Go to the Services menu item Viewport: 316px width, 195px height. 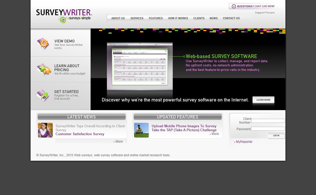click(x=137, y=18)
